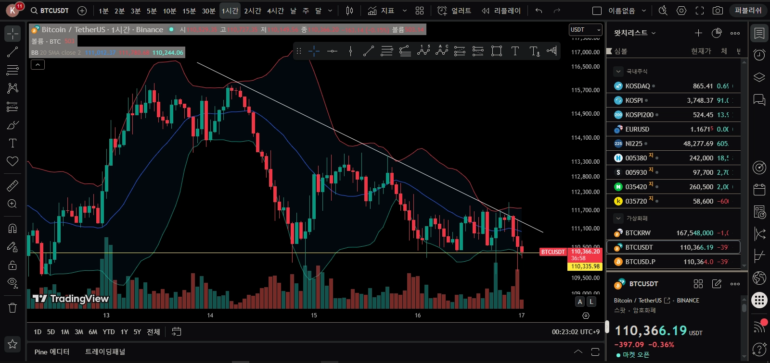Remove drawings with the trash icon

tap(13, 308)
